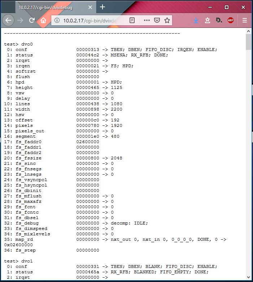This screenshot has width=253, height=282.
Task: Click the 'fs_step' register label
Action: 26,250
